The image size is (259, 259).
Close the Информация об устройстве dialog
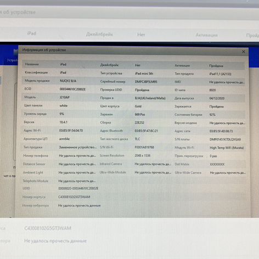(244, 52)
